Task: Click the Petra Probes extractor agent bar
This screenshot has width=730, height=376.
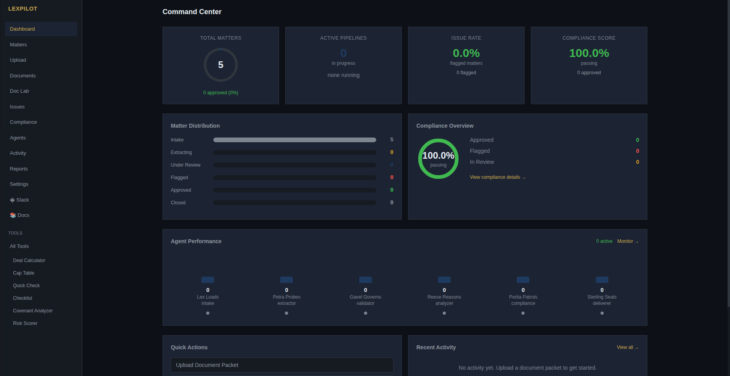Action: point(286,280)
